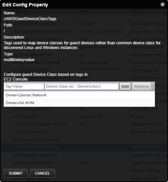Select the Owner=QA:/KVM entry
This screenshot has width=168, height=182.
pyautogui.click(x=79, y=103)
